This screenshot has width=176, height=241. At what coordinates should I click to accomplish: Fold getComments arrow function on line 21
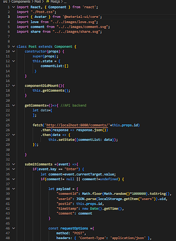click(x=14, y=105)
